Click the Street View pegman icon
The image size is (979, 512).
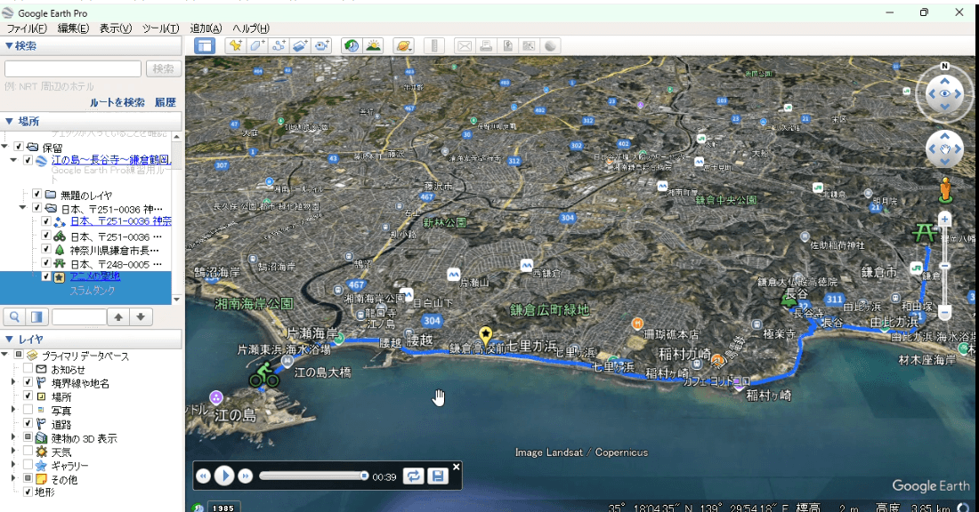coord(944,188)
